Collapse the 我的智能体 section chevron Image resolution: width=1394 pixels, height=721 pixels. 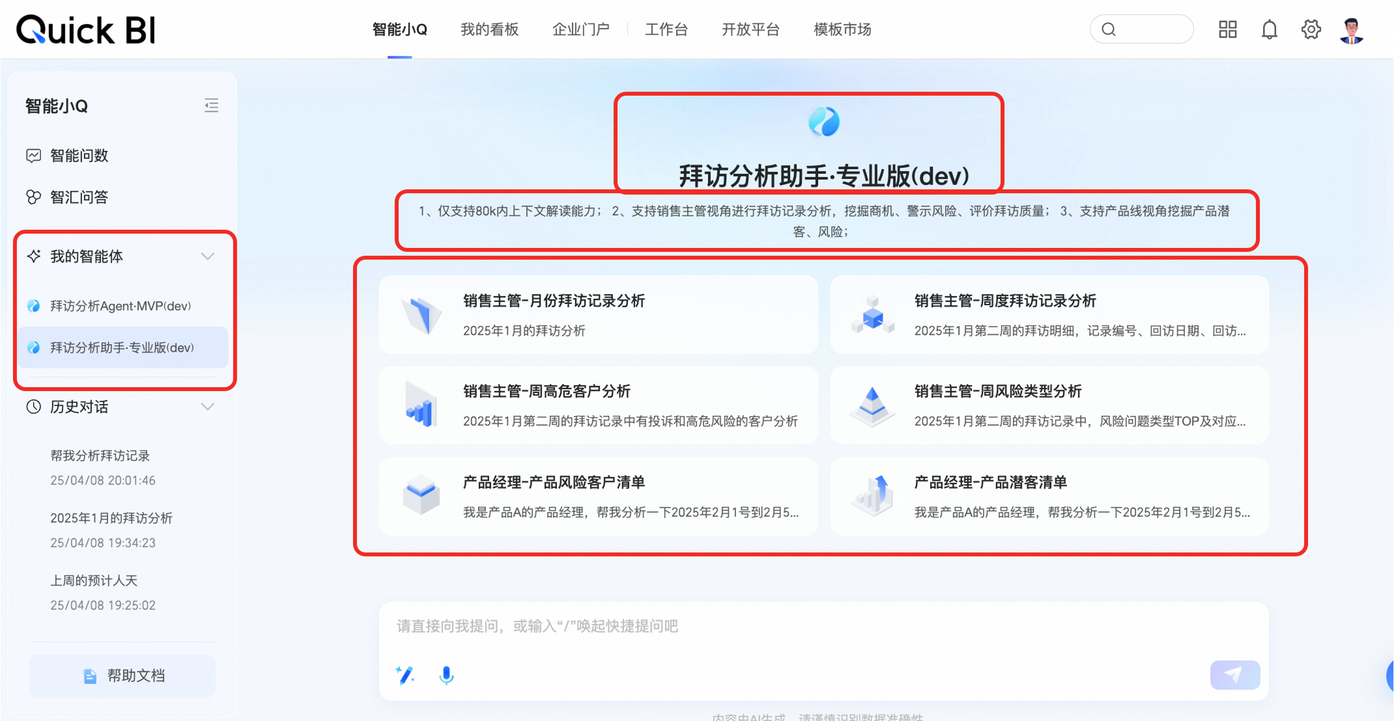[208, 256]
